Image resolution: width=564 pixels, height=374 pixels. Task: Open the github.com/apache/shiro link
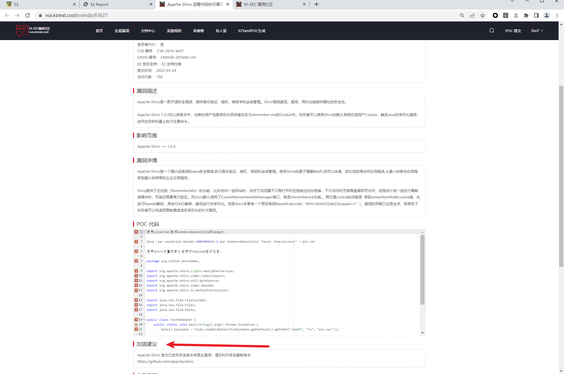165,362
